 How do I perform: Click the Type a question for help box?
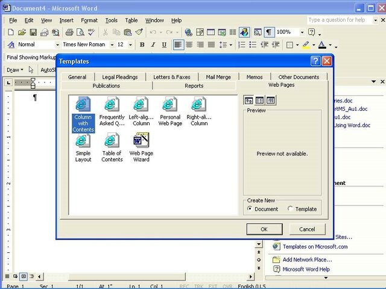click(x=340, y=20)
